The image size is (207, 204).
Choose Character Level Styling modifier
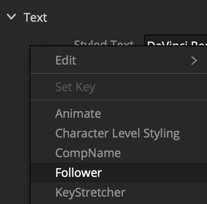[x=119, y=133]
